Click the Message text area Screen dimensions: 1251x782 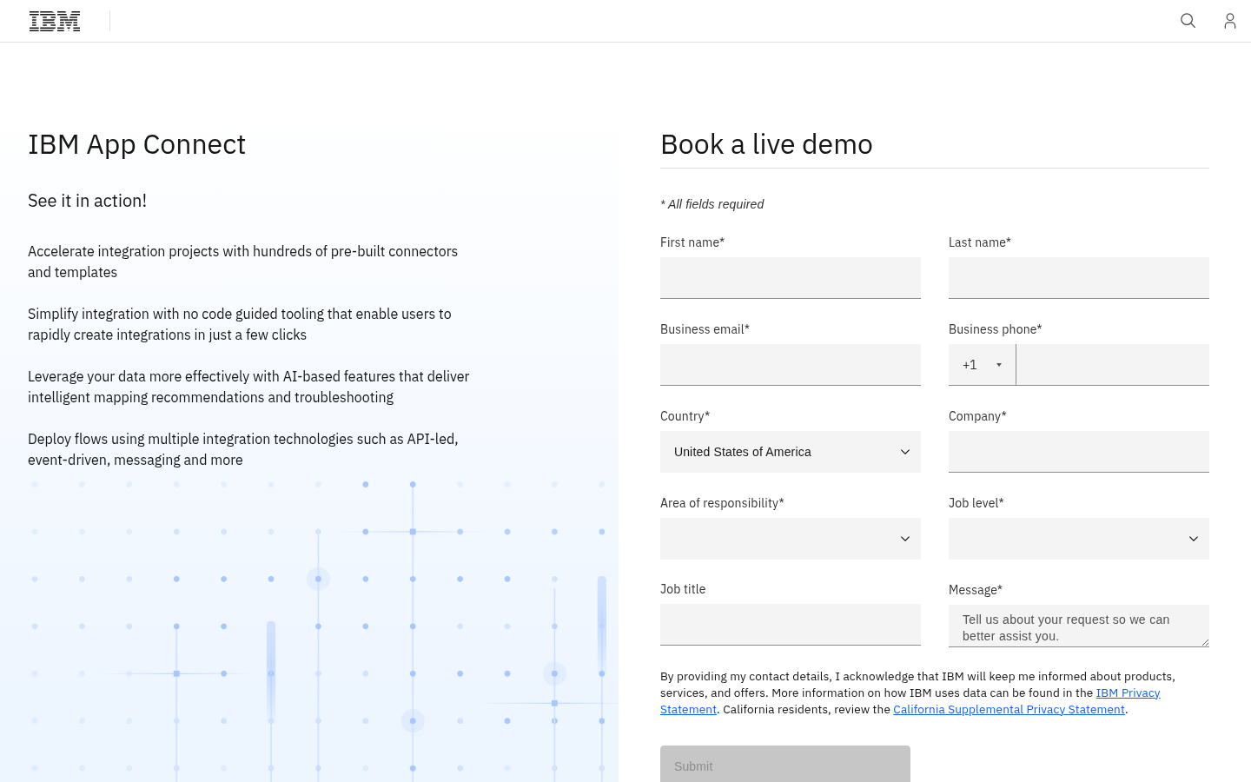[1079, 626]
